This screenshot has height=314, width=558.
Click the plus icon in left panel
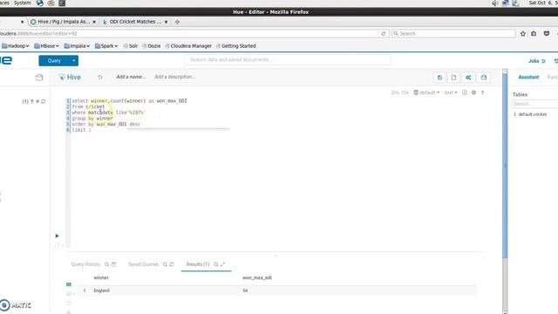[37, 101]
